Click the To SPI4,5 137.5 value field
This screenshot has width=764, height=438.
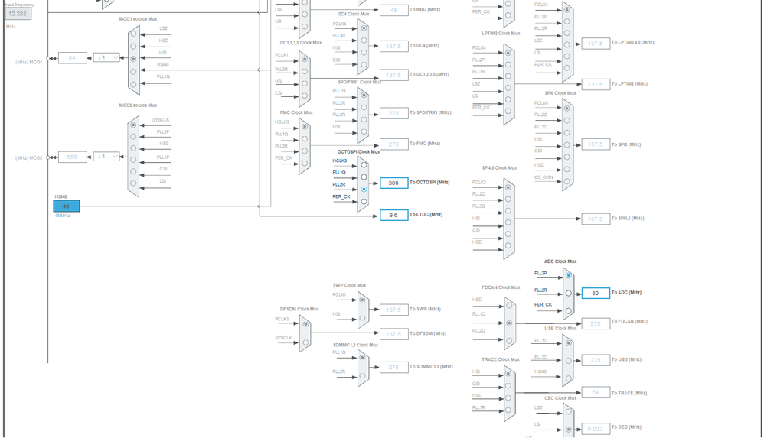596,219
